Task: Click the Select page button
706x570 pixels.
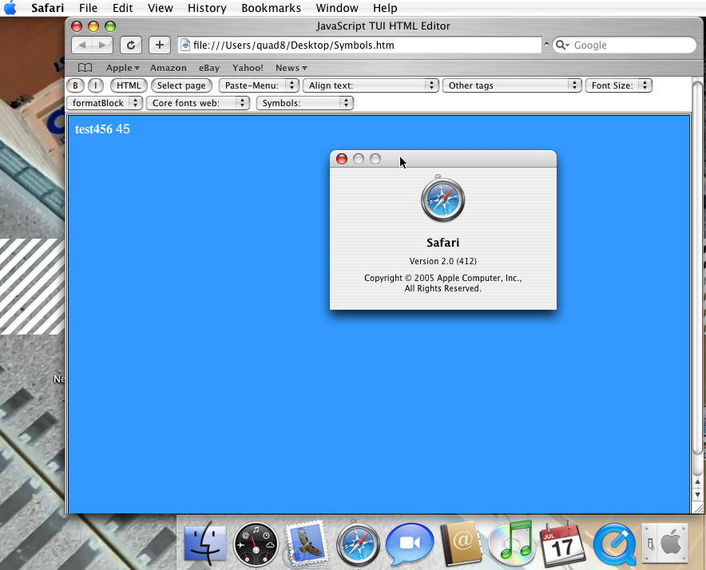Action: pos(181,85)
